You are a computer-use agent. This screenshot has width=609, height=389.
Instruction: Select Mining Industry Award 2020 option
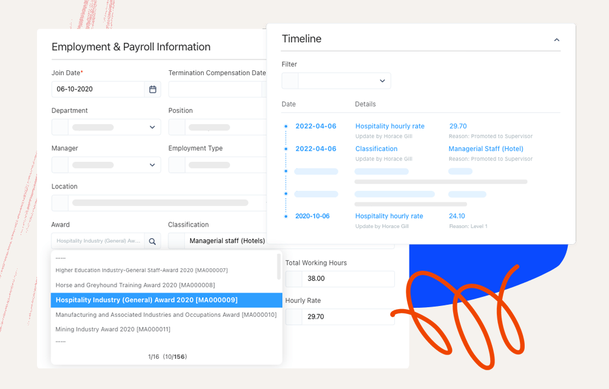click(x=113, y=329)
